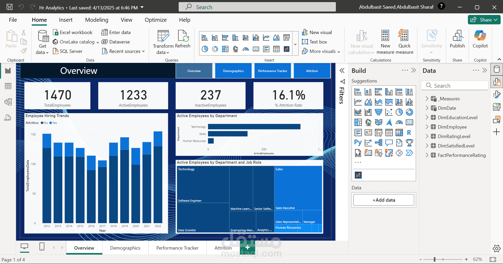
Task: Open the Modeling ribbon tab
Action: coord(97,20)
